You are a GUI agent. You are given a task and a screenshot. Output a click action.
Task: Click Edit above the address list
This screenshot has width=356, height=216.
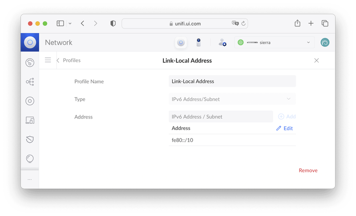pyautogui.click(x=284, y=128)
